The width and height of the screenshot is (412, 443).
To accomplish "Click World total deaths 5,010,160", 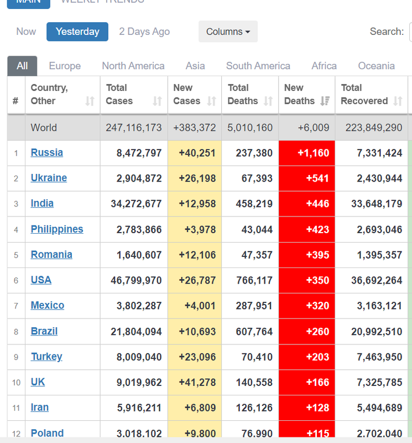I will [250, 128].
